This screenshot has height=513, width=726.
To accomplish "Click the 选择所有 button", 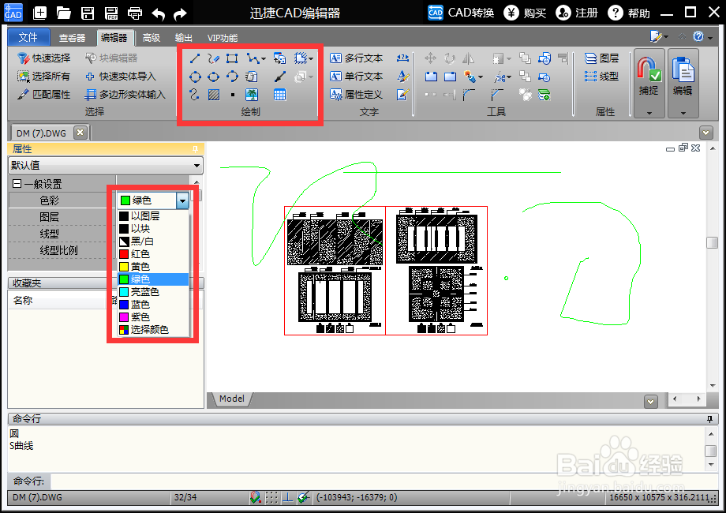I will tap(44, 77).
